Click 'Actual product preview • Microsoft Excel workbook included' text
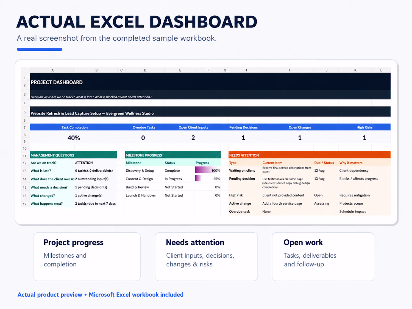This screenshot has height=309, width=412. coord(101,295)
